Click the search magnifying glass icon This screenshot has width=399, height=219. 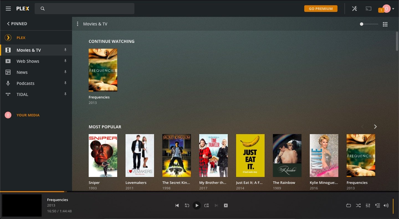click(x=42, y=9)
